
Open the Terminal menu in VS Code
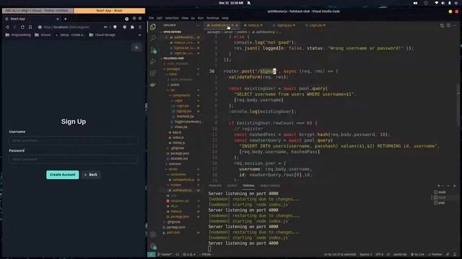(212, 18)
